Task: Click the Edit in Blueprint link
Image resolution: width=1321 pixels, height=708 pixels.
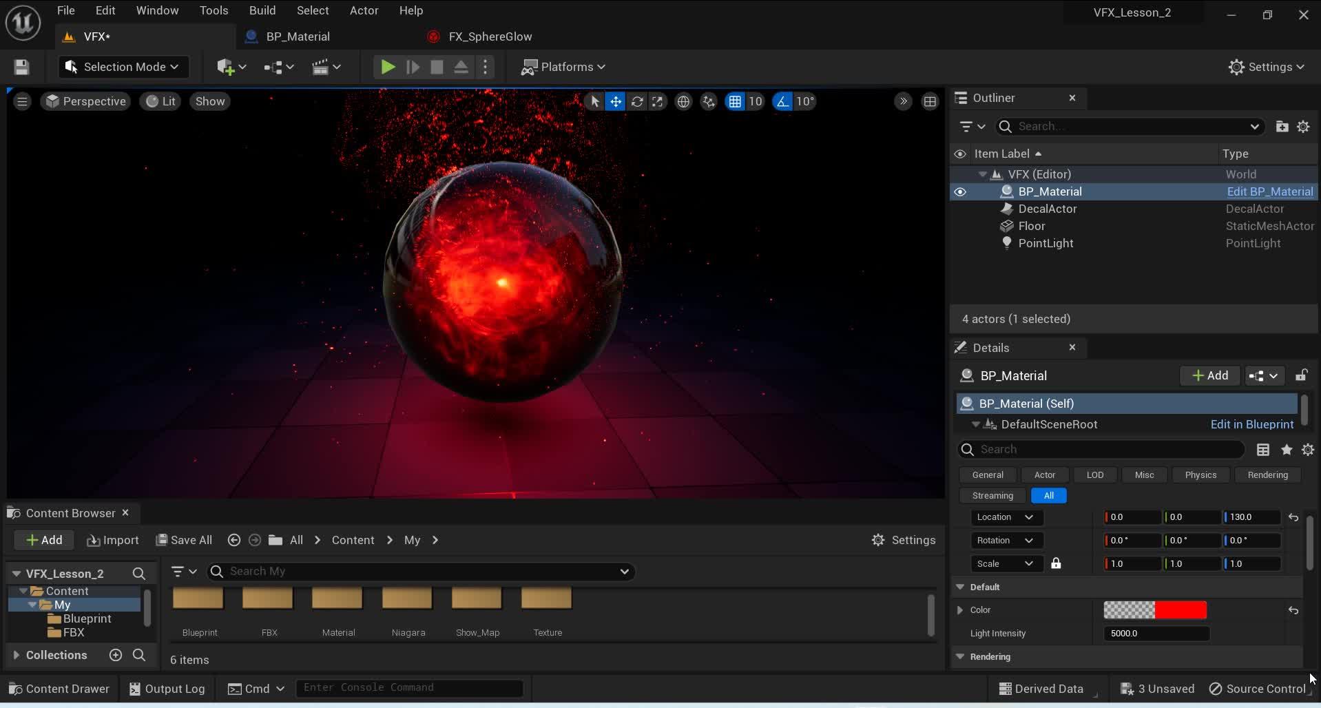Action: pyautogui.click(x=1251, y=424)
